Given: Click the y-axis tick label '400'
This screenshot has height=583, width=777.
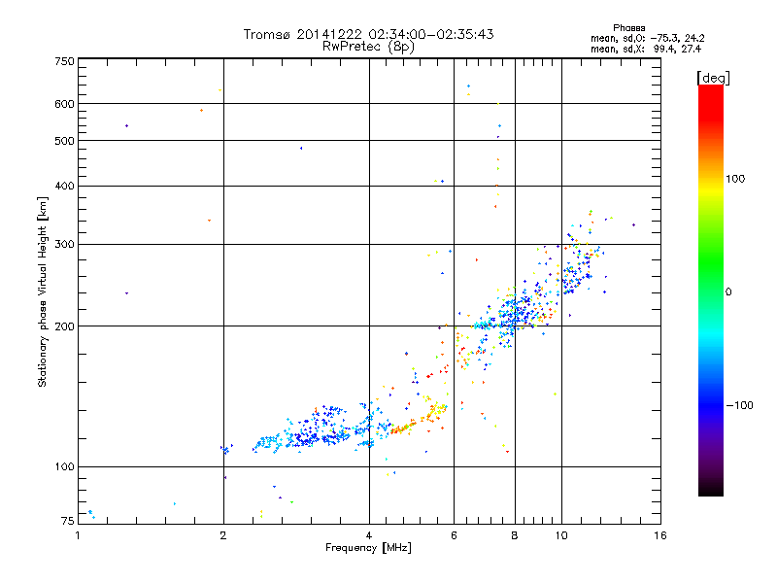Looking at the screenshot, I should [64, 186].
